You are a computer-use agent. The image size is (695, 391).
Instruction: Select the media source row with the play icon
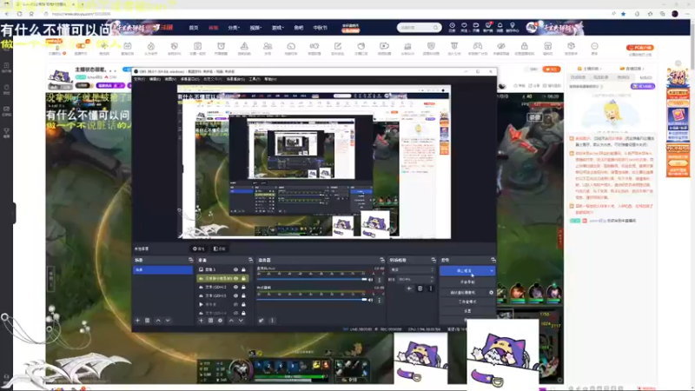coord(222,305)
